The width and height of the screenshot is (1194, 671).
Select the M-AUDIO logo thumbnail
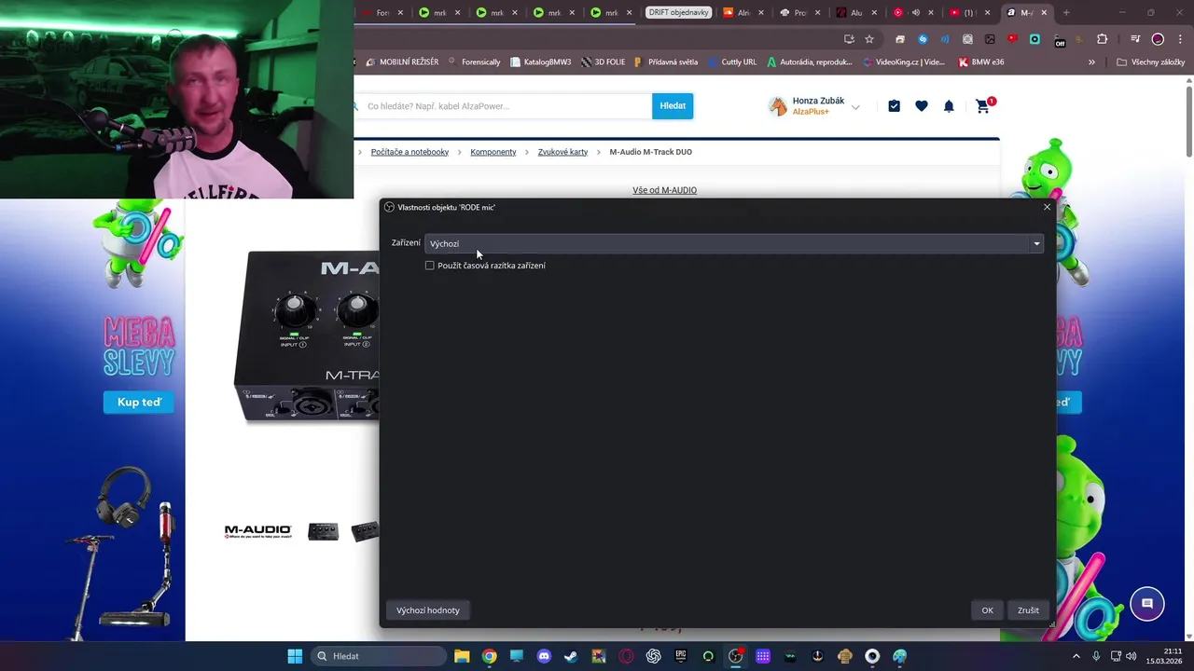257,531
